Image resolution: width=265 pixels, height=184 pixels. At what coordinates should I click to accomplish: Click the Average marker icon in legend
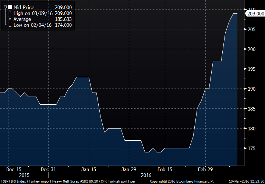(x=10, y=19)
